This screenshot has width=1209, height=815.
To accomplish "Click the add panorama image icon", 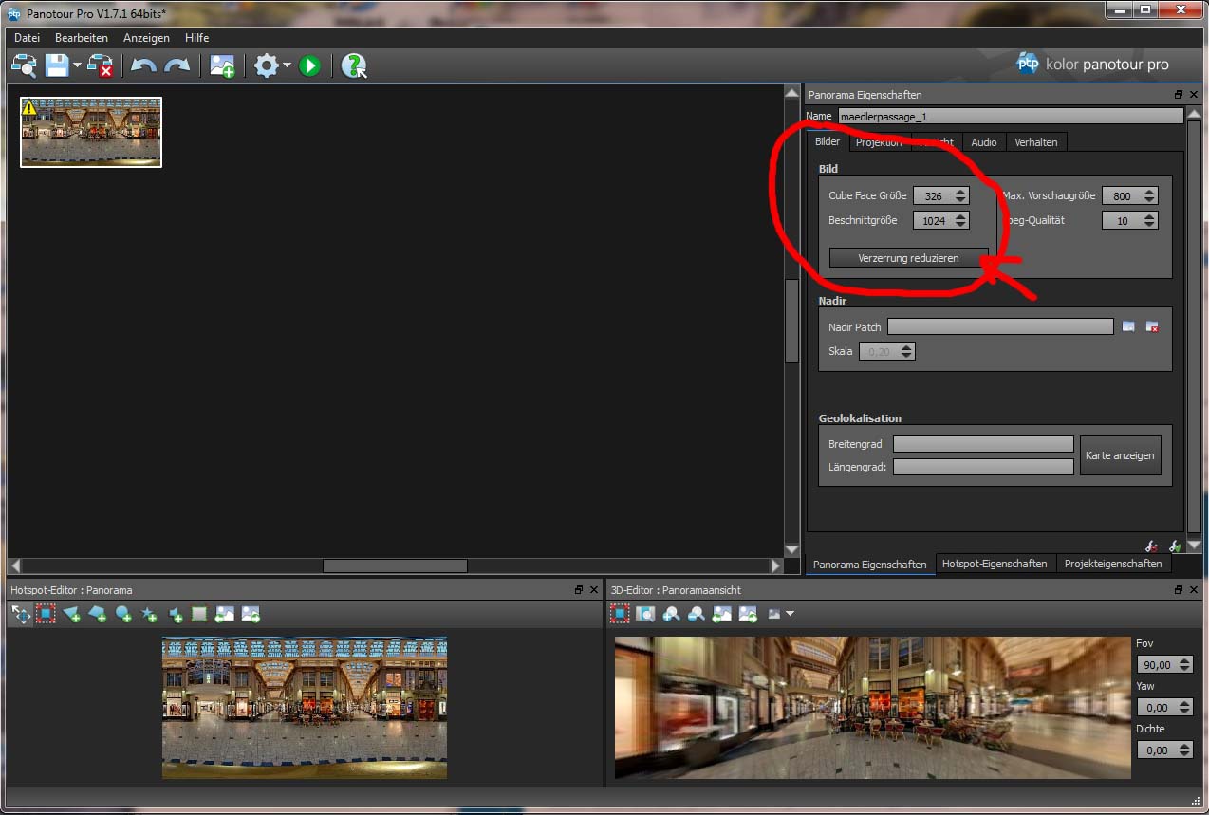I will 222,65.
